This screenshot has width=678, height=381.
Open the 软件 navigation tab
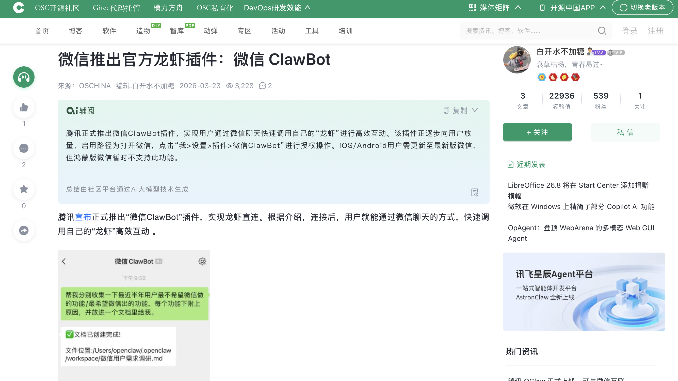pyautogui.click(x=109, y=31)
